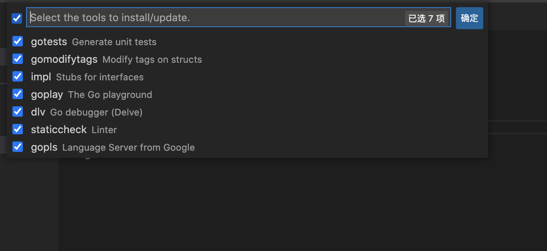
Task: Uncheck the select-all checkbox at the top
Action: (16, 18)
